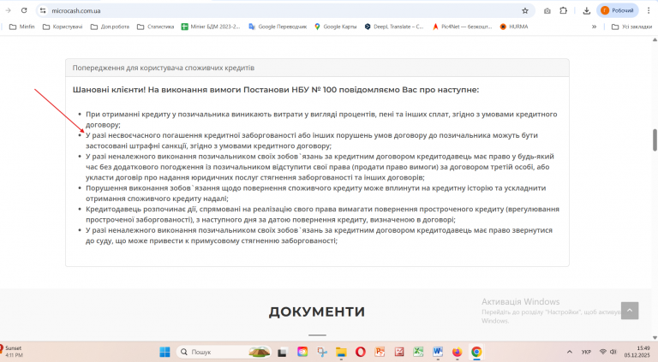658x362 pixels.
Task: Open File Explorer from the taskbar
Action: click(x=341, y=352)
